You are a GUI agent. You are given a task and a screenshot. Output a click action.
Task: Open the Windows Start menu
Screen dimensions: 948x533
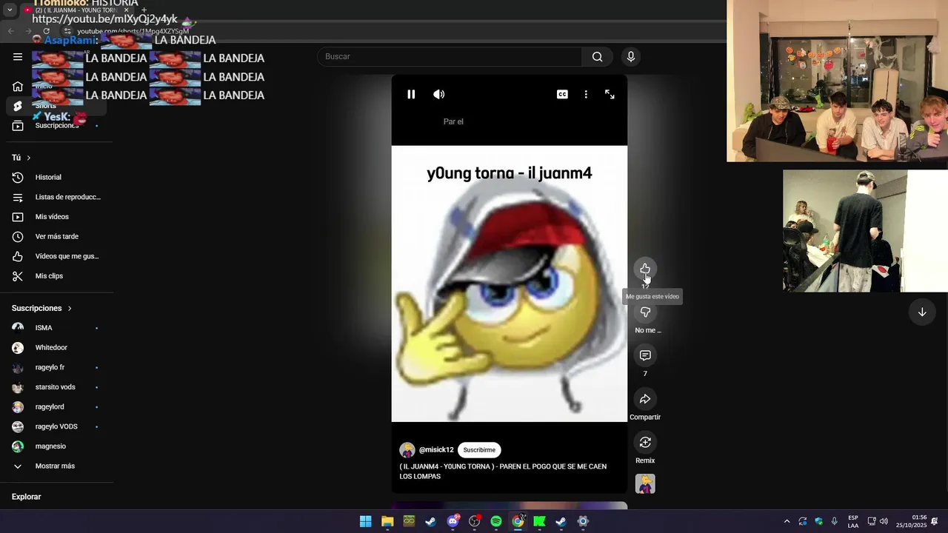(x=365, y=521)
